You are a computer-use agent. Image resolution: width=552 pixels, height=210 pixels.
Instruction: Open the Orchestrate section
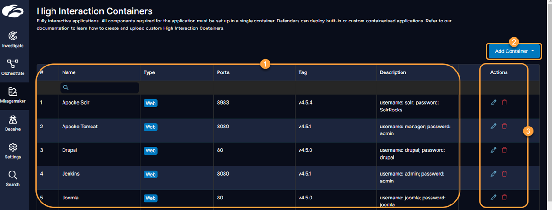(x=13, y=67)
